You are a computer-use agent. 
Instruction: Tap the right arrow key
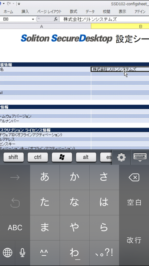click(15, 177)
